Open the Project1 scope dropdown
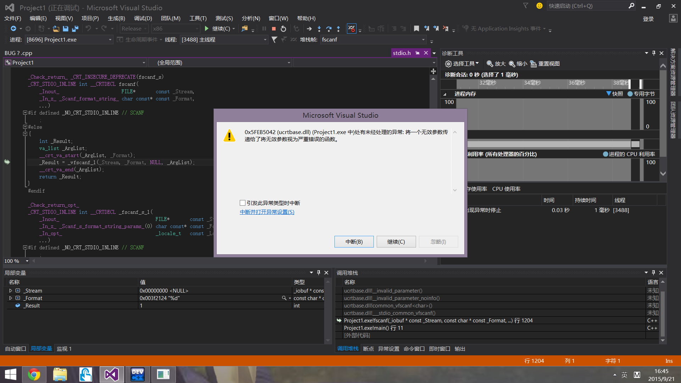681x383 pixels. pos(75,63)
